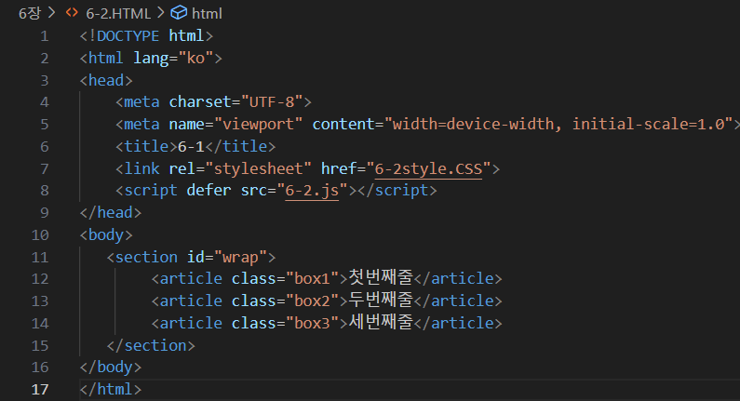The width and height of the screenshot is (740, 401).
Task: Click the DOCTYPE keyword
Action: [x=128, y=36]
